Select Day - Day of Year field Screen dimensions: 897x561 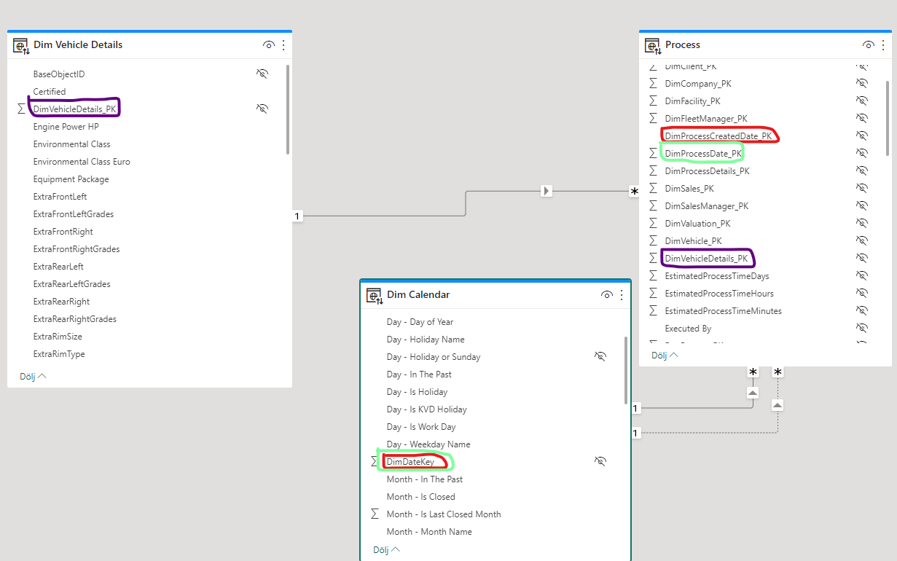420,321
